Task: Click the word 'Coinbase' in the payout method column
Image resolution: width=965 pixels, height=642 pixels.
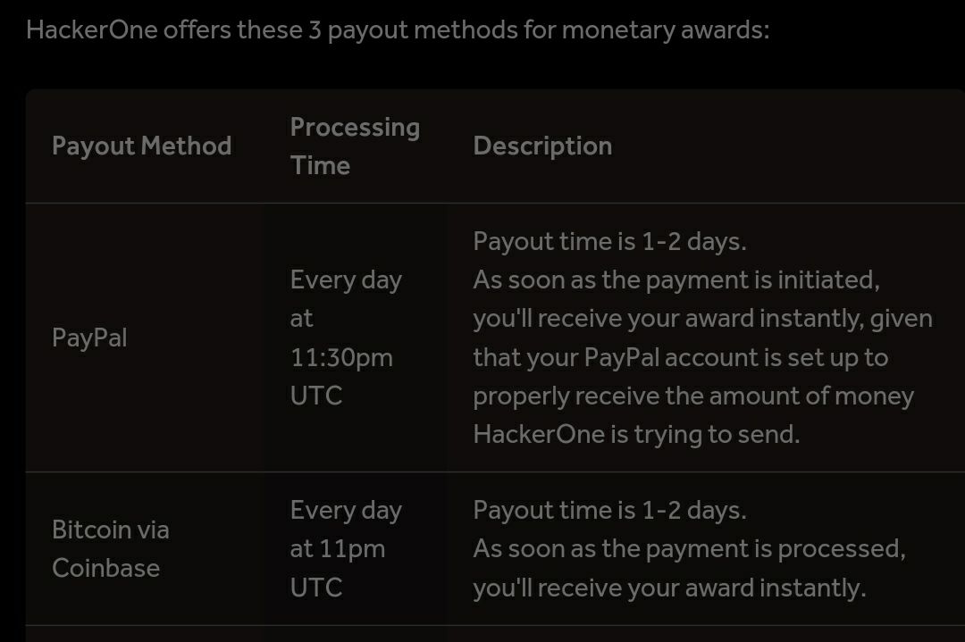Action: pyautogui.click(x=105, y=568)
